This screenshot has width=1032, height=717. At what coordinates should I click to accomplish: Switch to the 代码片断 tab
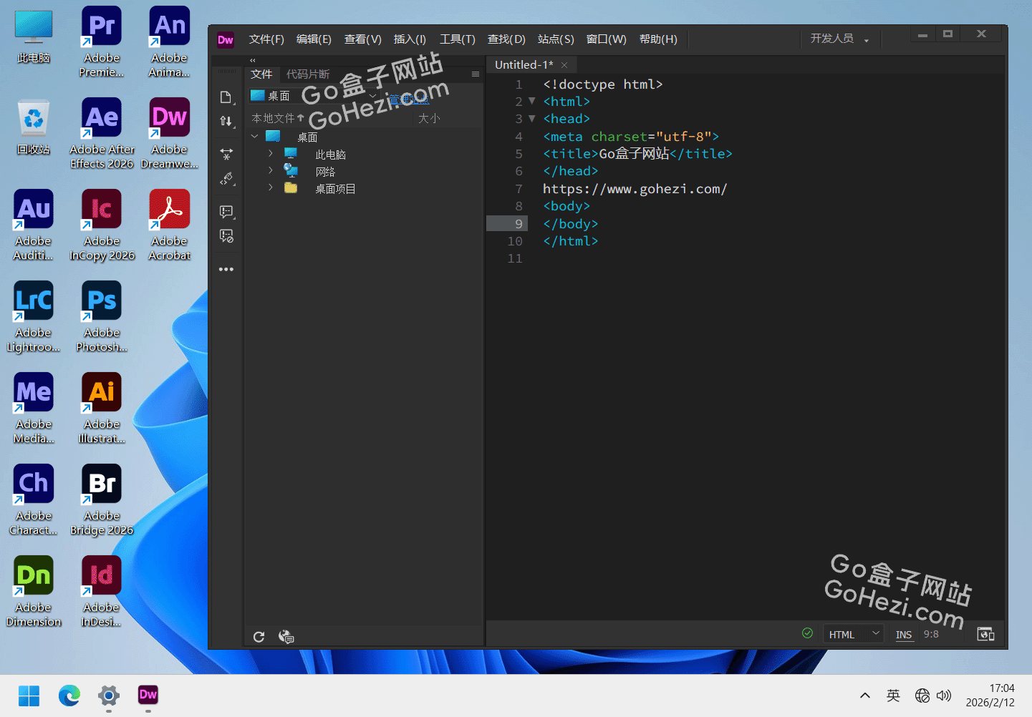pos(308,74)
